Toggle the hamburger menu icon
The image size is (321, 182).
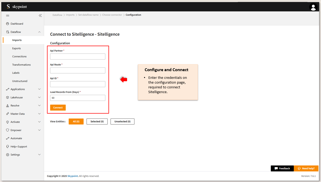8,16
